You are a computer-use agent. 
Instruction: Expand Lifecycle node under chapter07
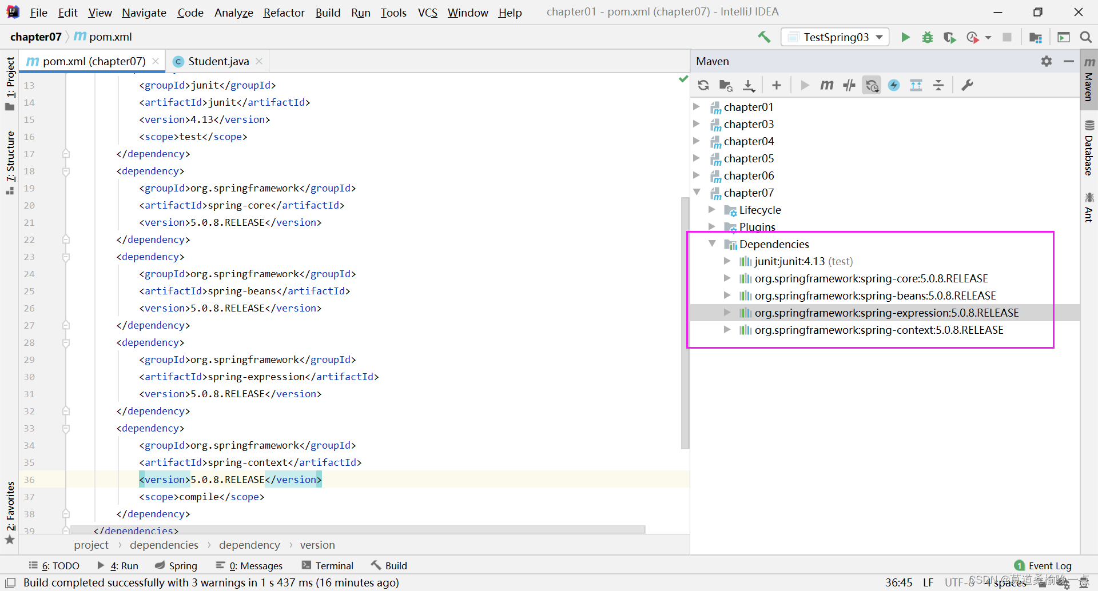point(712,210)
